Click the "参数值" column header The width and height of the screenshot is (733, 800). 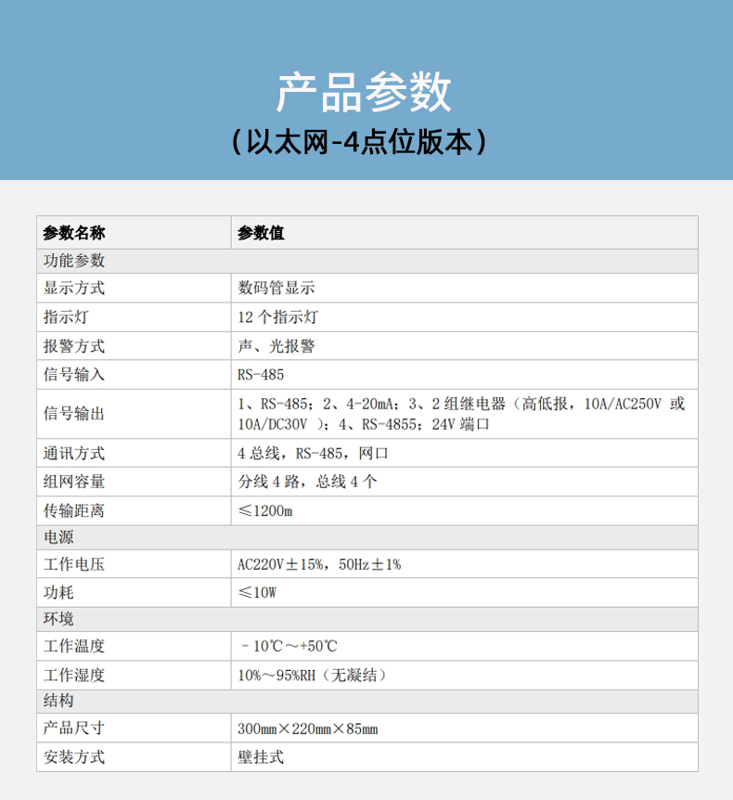(x=261, y=233)
